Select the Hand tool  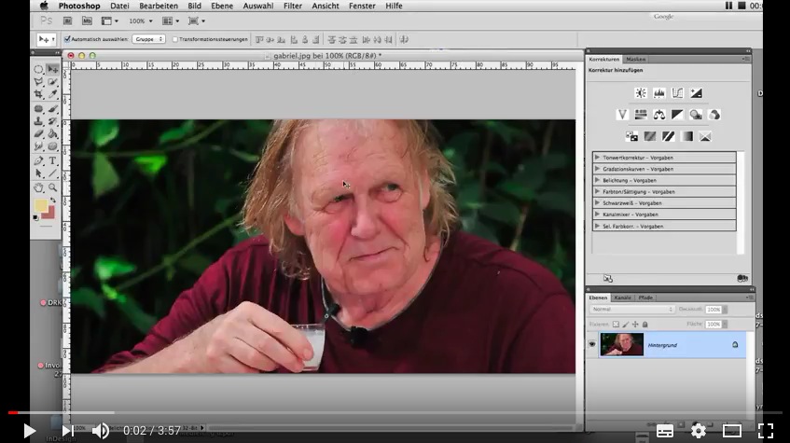tap(39, 188)
